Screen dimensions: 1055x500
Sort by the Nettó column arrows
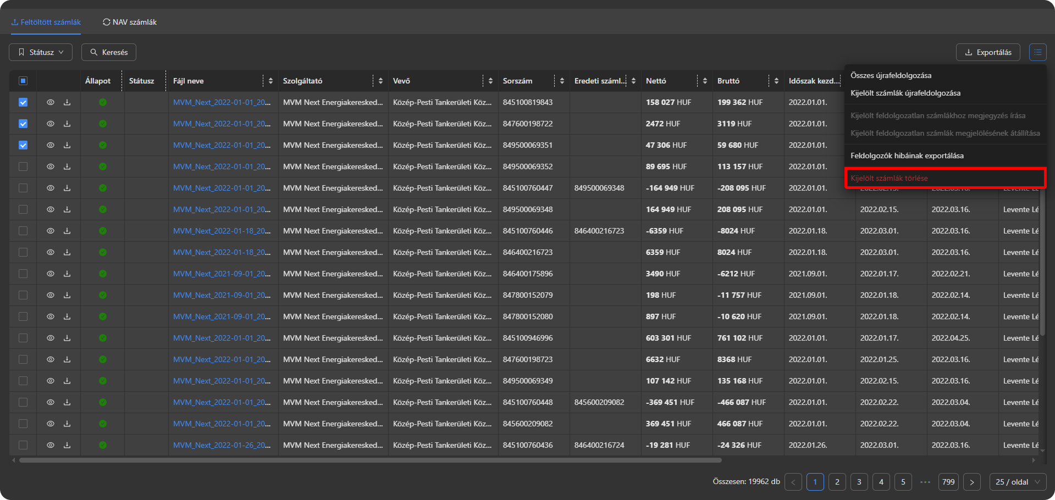[x=705, y=81]
